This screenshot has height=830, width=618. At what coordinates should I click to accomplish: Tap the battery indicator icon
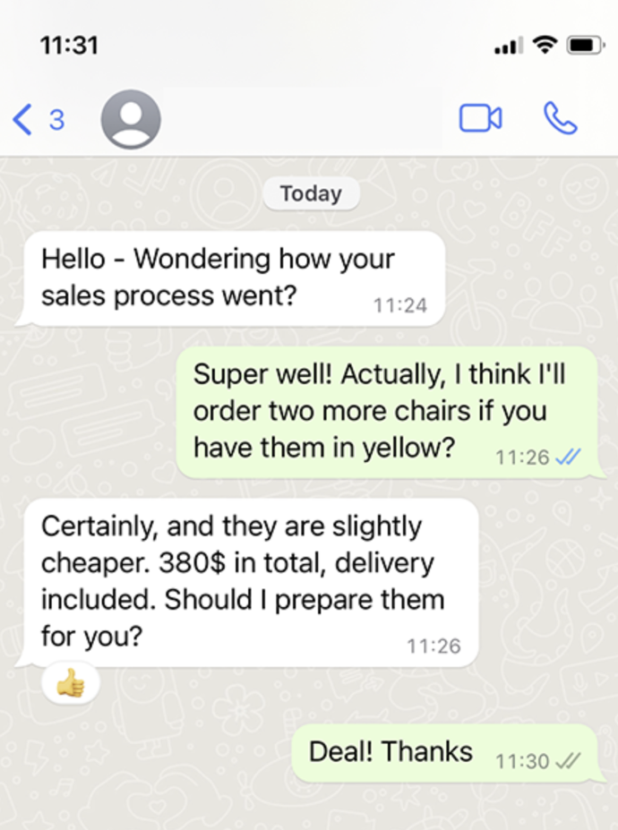[x=585, y=45]
